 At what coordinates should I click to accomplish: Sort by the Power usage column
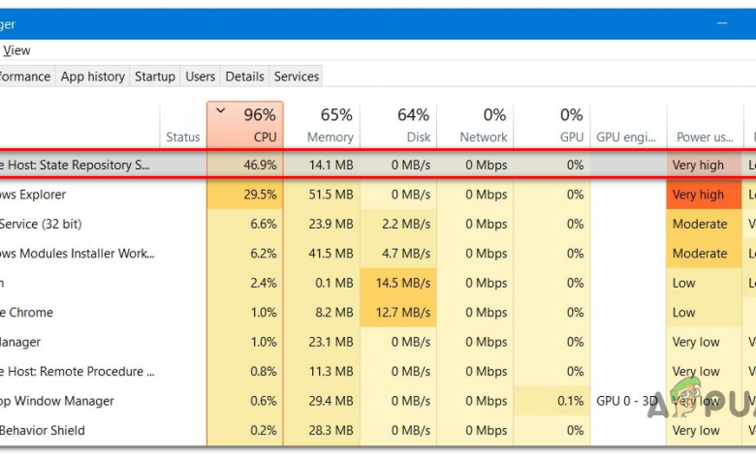point(705,136)
